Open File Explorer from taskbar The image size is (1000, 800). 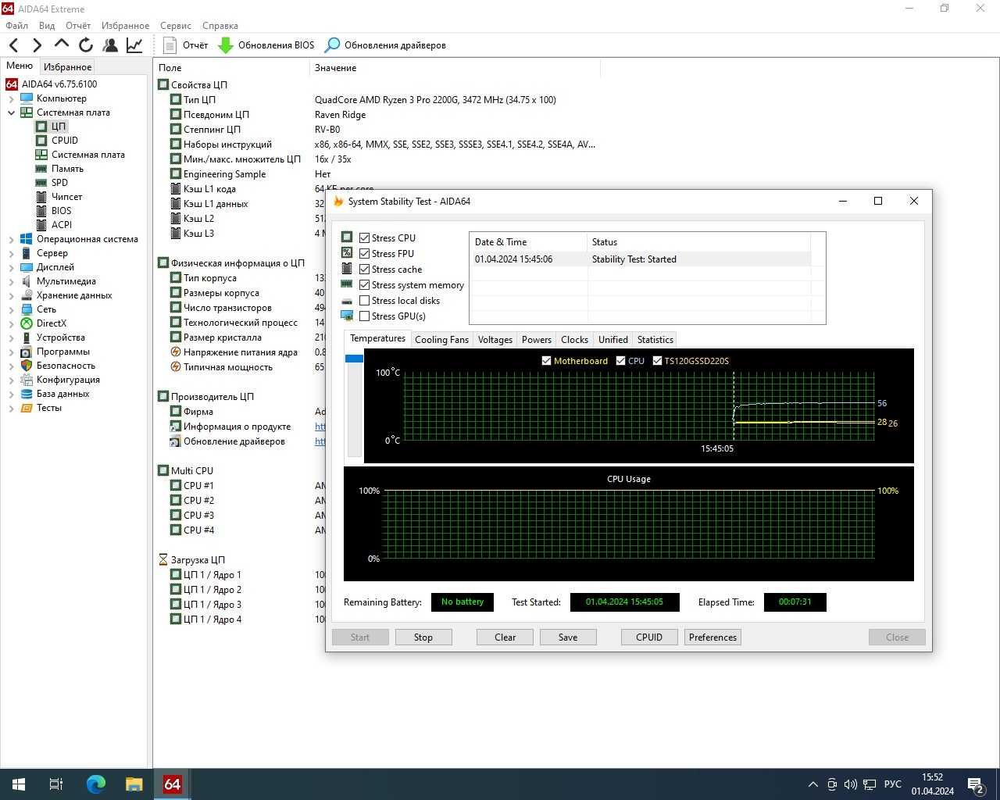[x=134, y=784]
